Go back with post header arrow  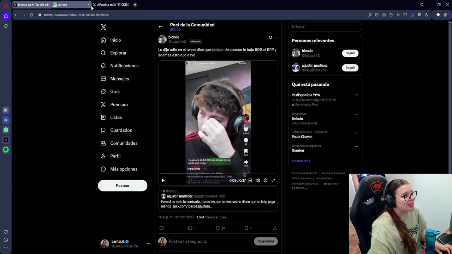point(160,26)
